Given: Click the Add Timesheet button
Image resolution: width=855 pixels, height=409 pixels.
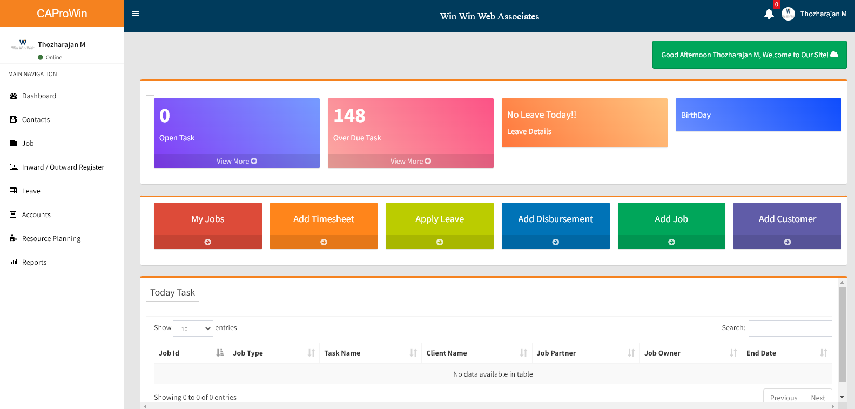Looking at the screenshot, I should click(324, 219).
